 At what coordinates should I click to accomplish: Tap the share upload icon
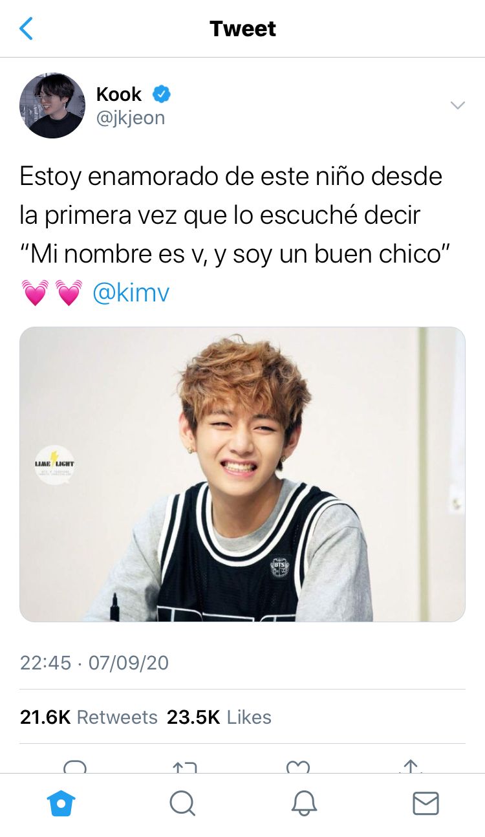410,767
